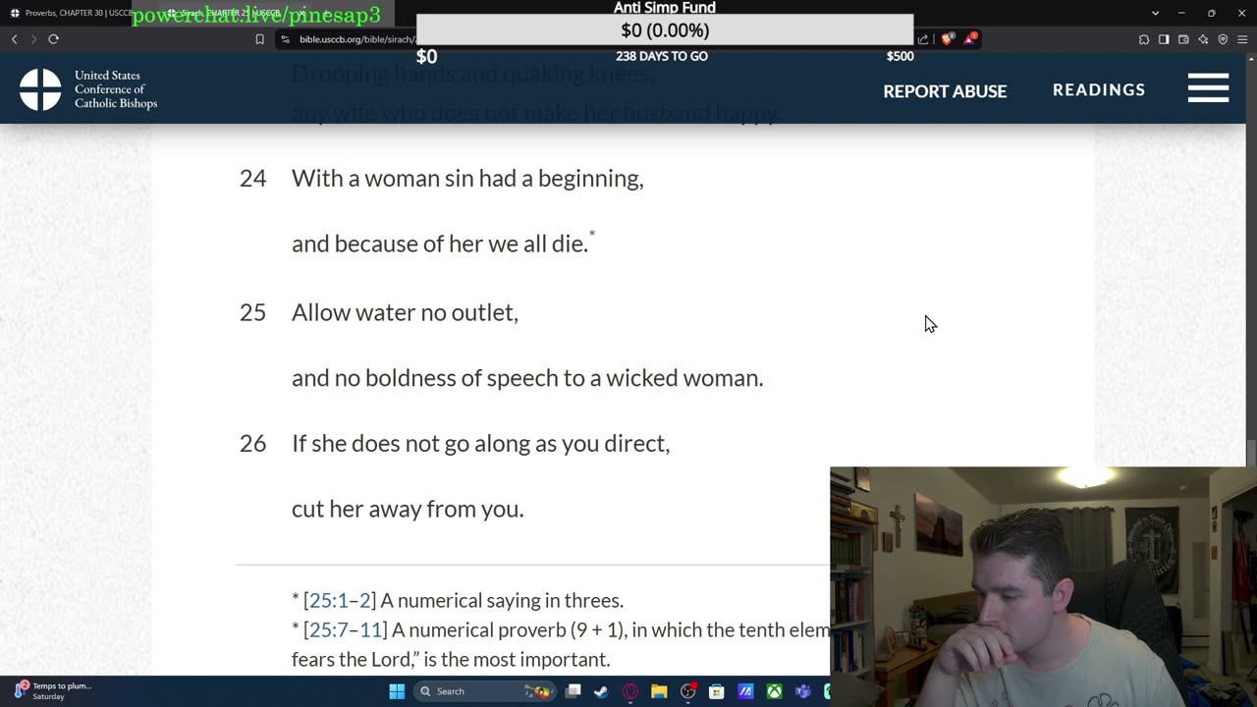Click the United States Conference of Catholic Bishops title
This screenshot has width=1257, height=707.
(x=116, y=89)
